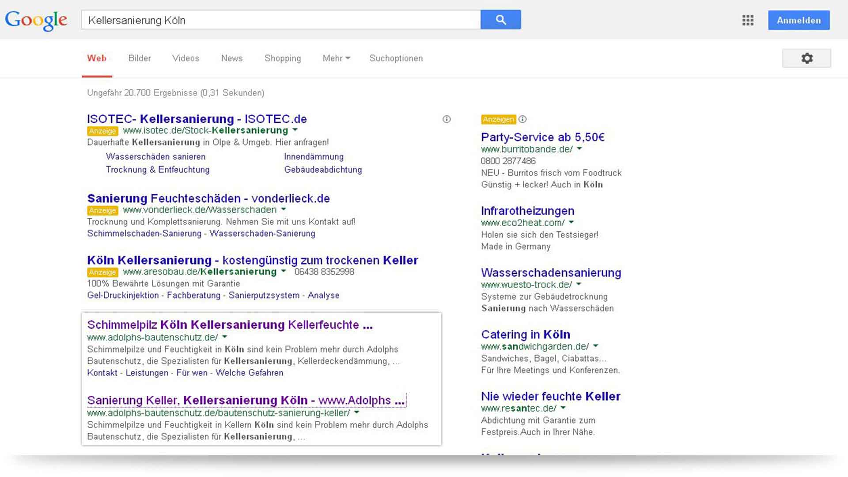
Task: Click info icon next to Anzeigen label
Action: [x=522, y=119]
